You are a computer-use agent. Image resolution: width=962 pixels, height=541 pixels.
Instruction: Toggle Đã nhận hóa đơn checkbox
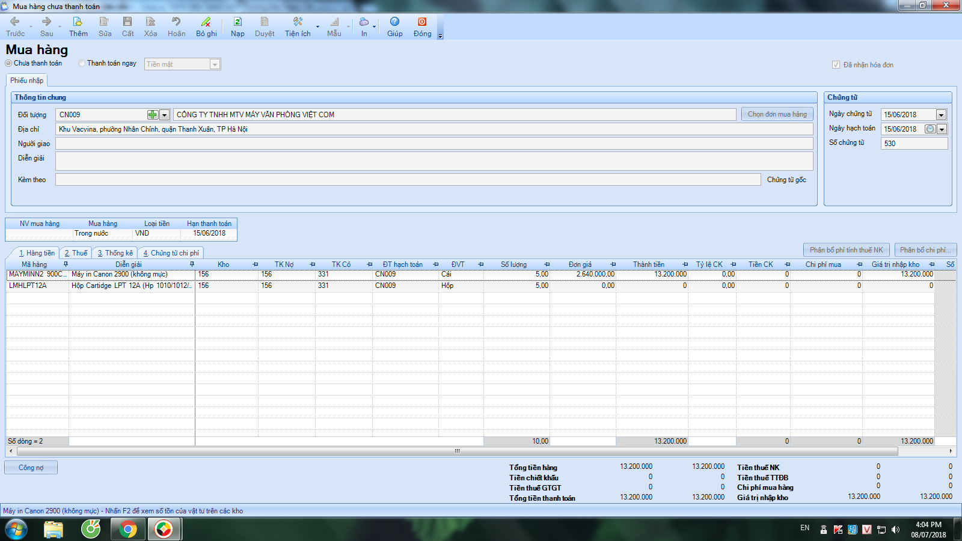pos(836,65)
